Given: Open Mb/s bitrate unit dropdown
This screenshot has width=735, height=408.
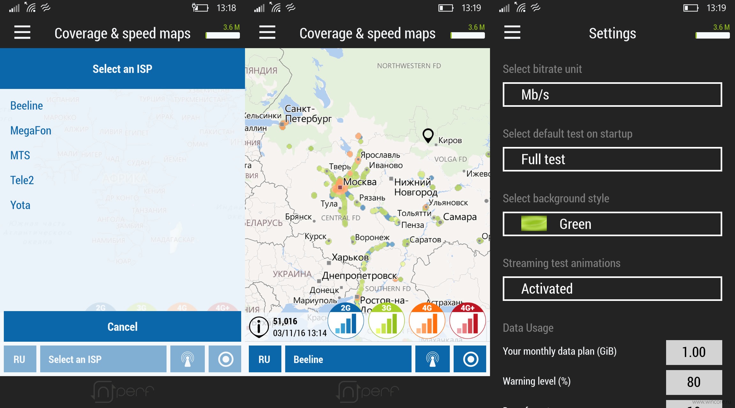Looking at the screenshot, I should (612, 95).
